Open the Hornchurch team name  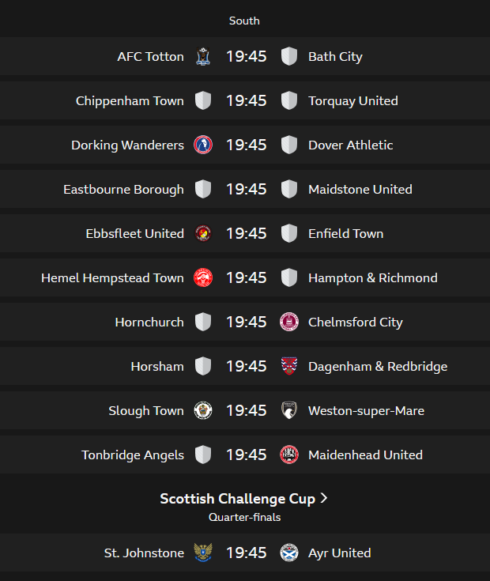tap(149, 322)
